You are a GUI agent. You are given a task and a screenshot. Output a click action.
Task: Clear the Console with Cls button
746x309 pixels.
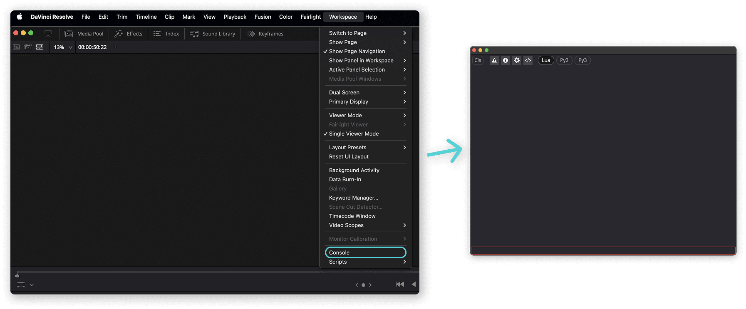click(478, 60)
